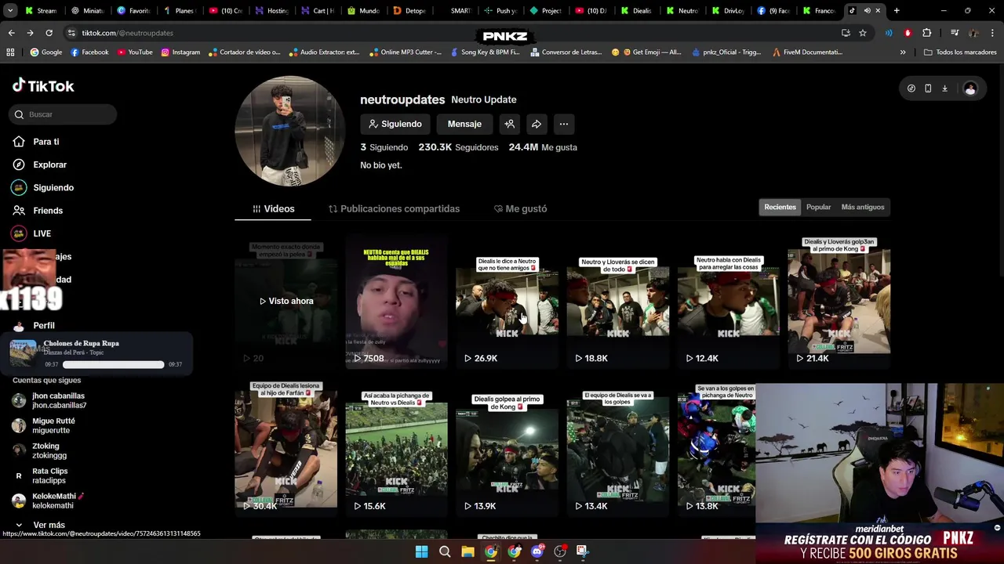Click the address bar URL
Viewport: 1004px width, 564px height.
[x=128, y=33]
